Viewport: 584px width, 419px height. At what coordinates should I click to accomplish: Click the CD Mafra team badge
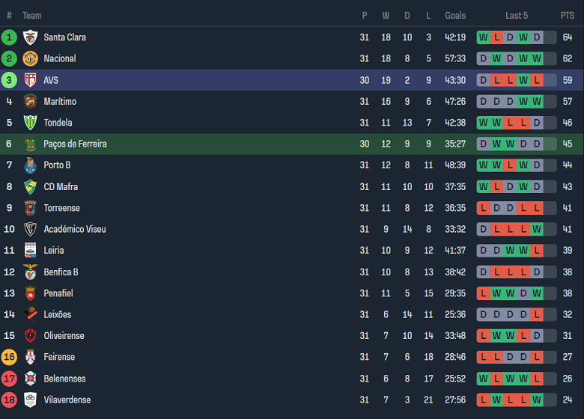pos(30,186)
